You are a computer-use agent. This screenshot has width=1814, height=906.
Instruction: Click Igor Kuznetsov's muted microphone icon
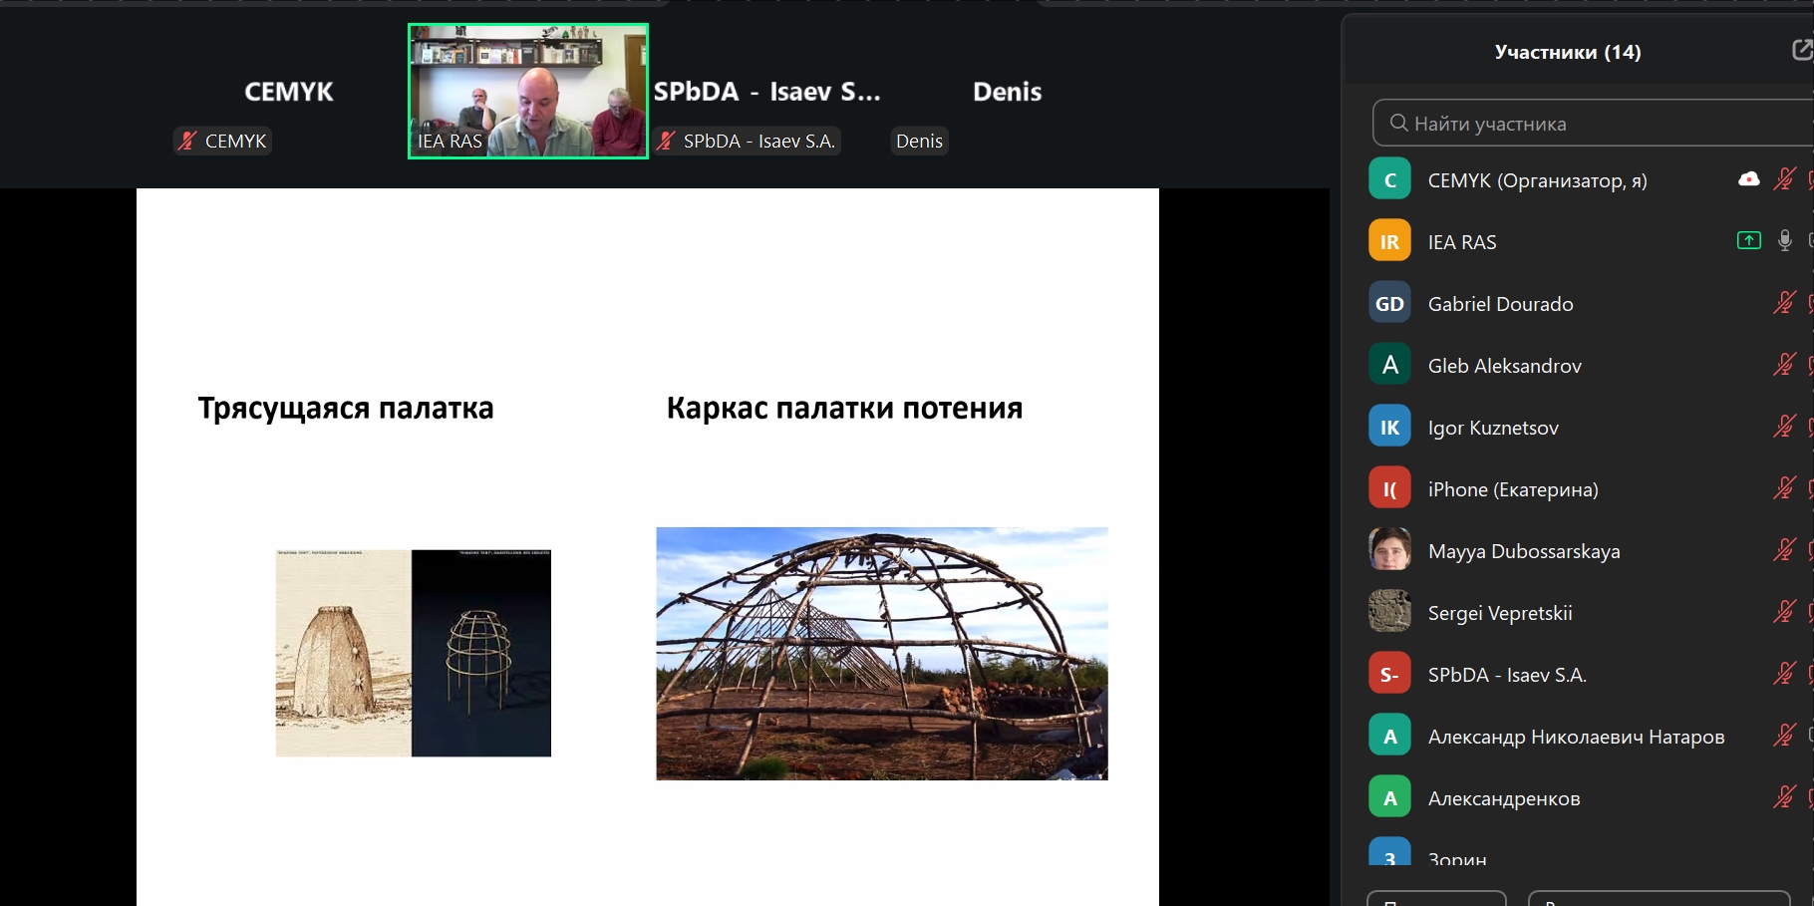1784,427
